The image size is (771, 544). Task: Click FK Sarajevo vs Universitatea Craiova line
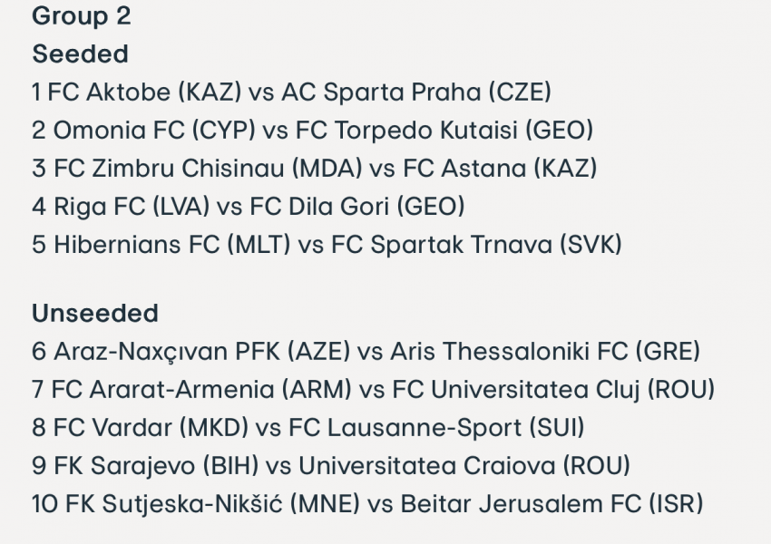click(331, 466)
